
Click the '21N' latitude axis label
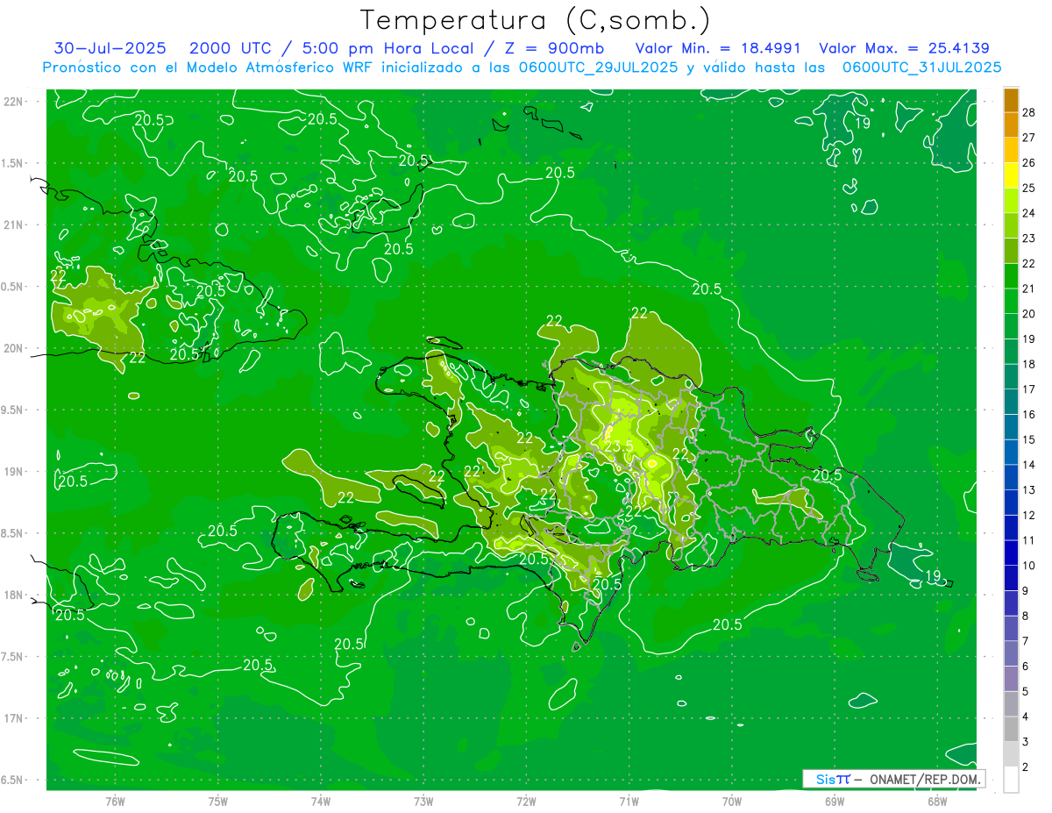tap(13, 225)
